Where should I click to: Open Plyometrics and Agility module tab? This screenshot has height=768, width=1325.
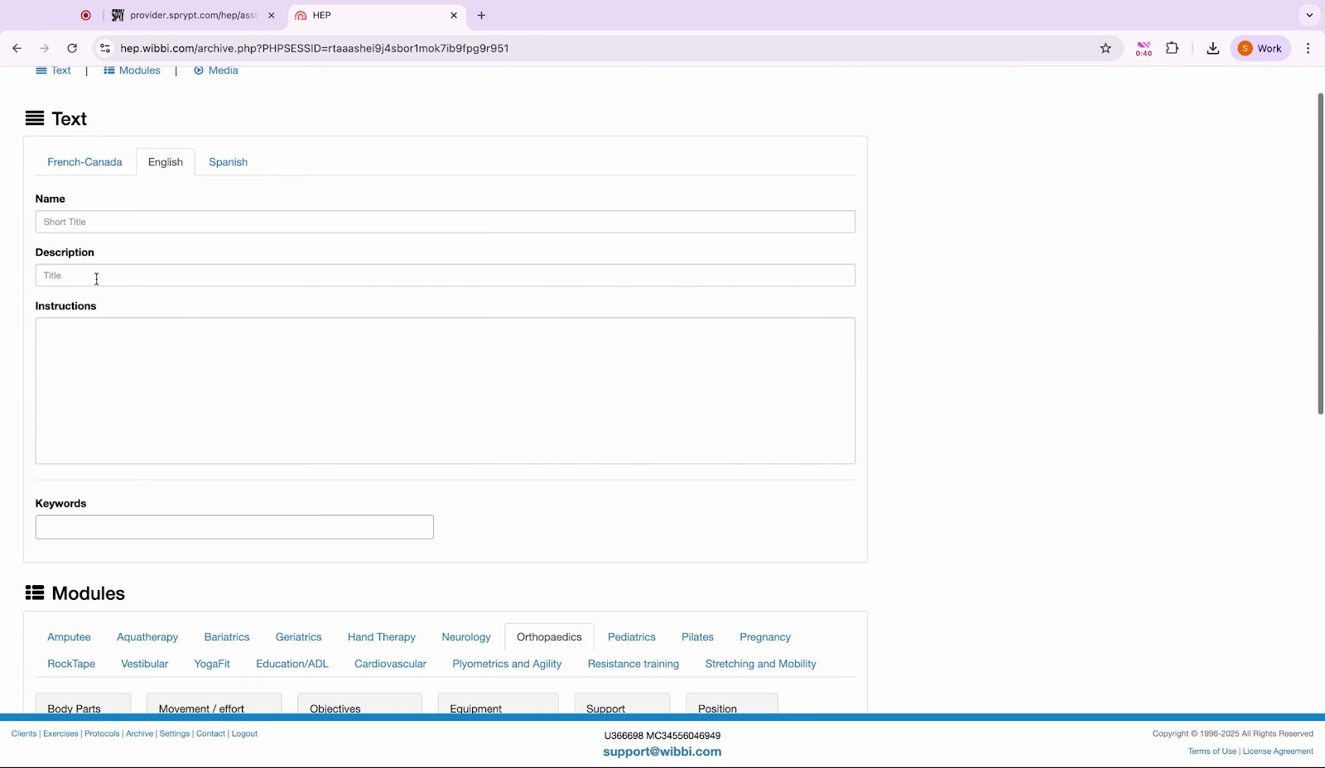click(x=507, y=664)
